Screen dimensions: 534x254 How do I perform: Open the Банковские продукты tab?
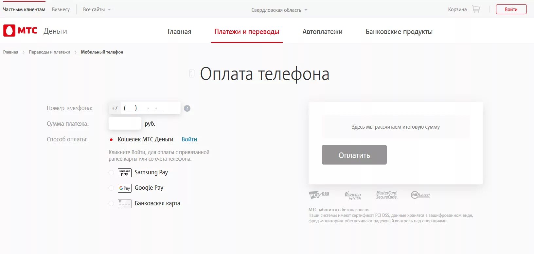(x=399, y=32)
